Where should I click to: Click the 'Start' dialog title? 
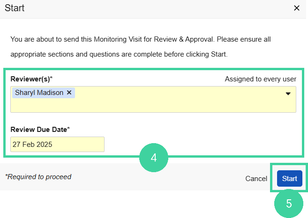coord(15,8)
